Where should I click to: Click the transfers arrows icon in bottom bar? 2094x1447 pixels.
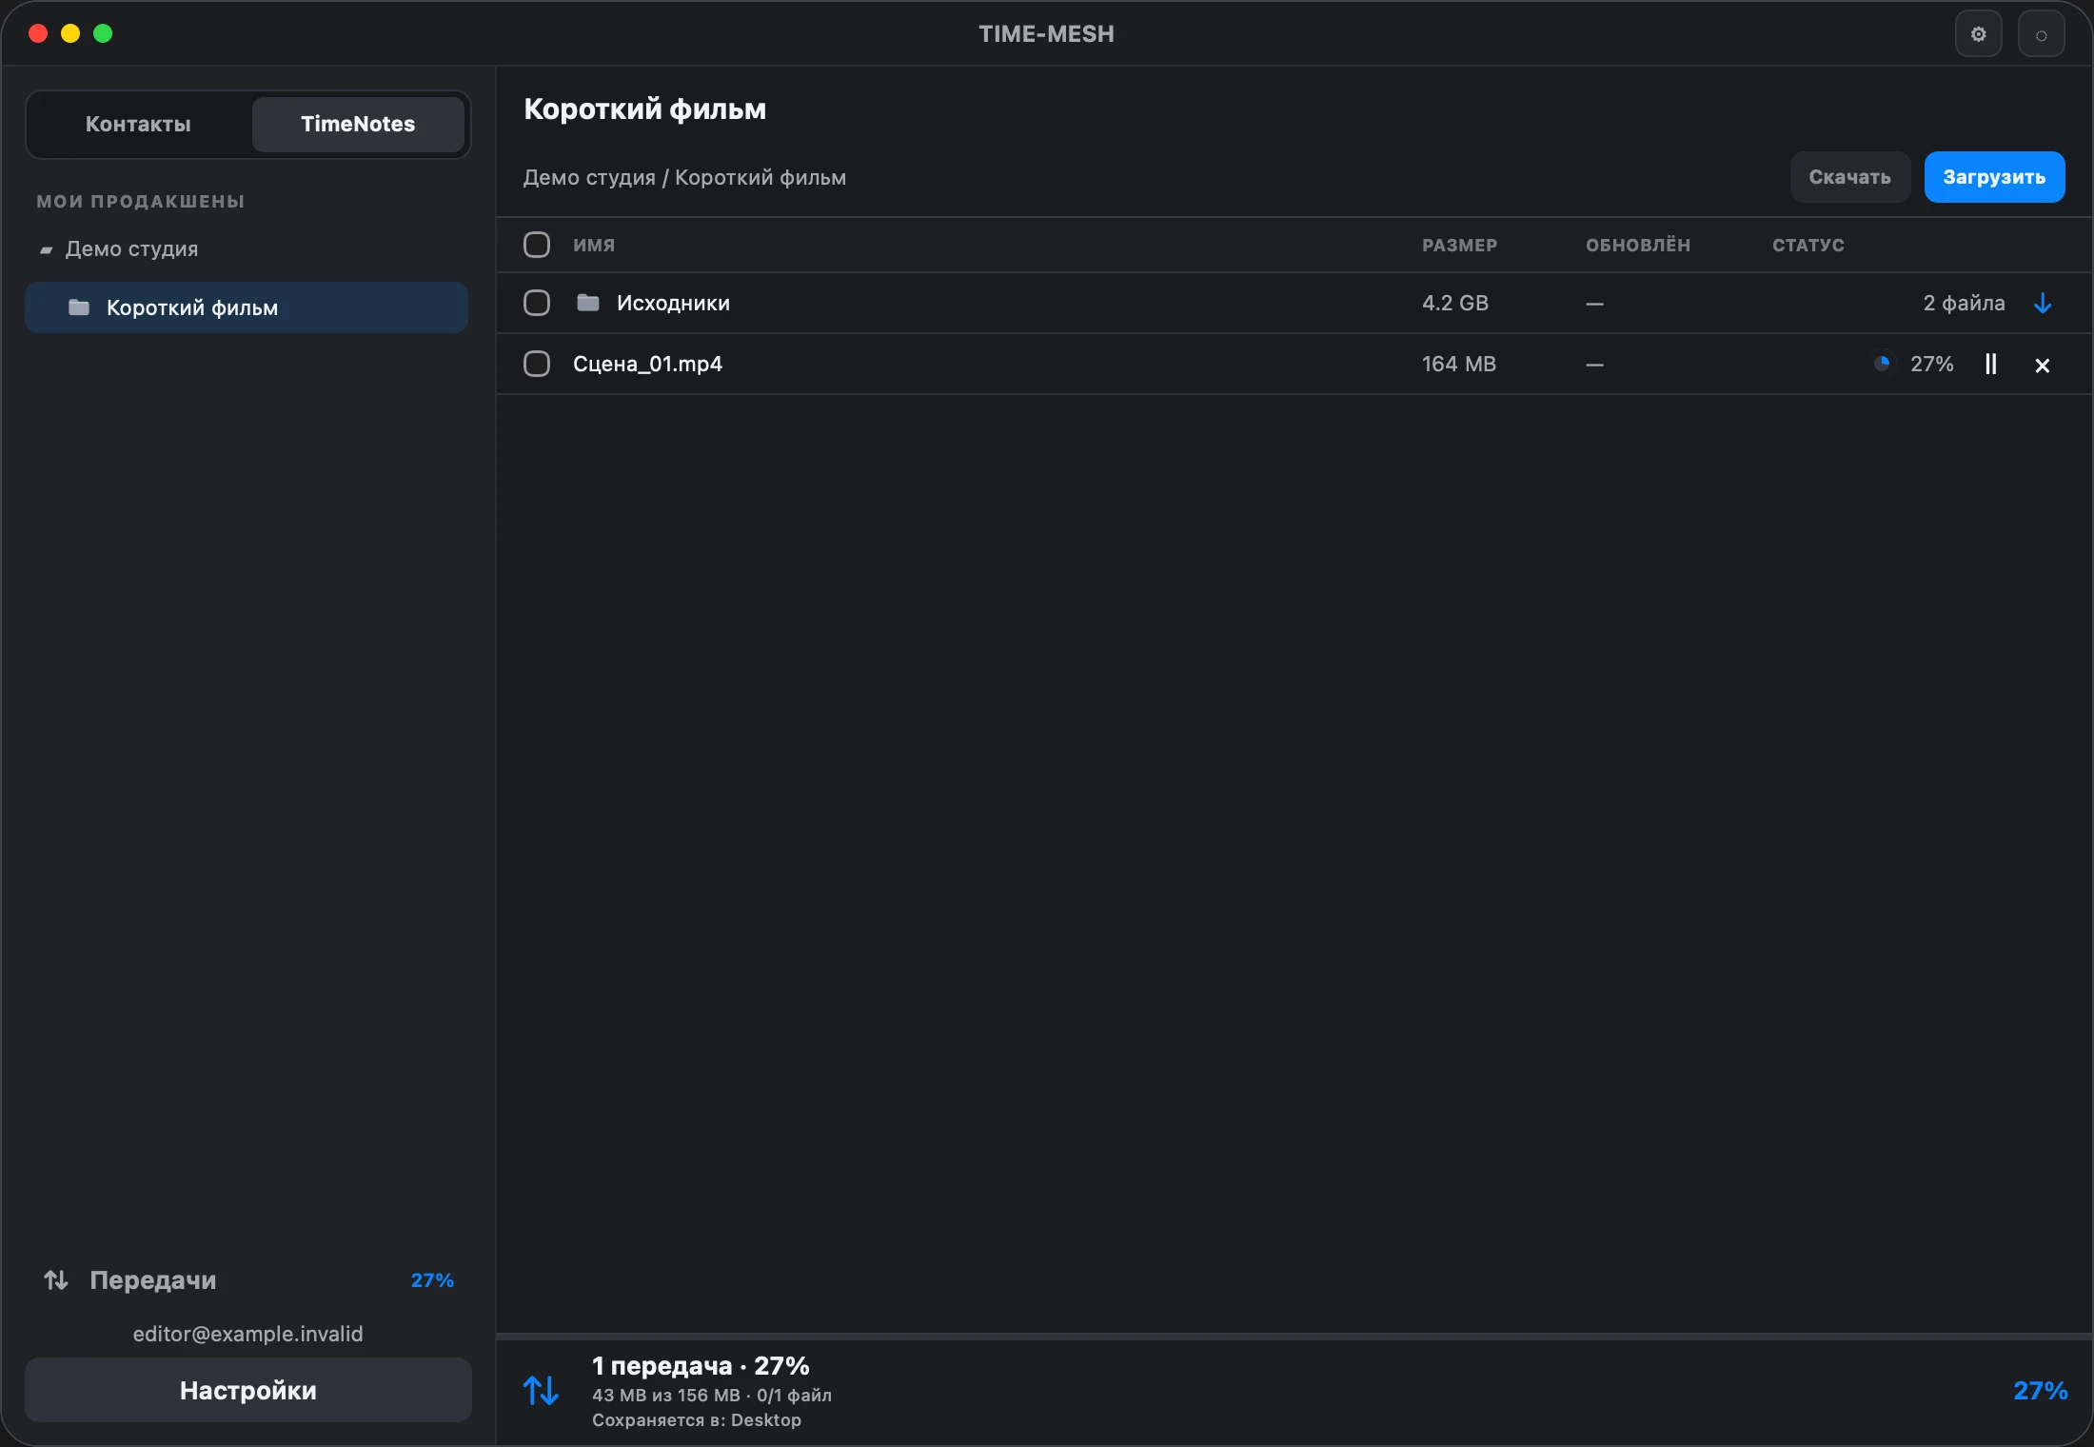541,1391
